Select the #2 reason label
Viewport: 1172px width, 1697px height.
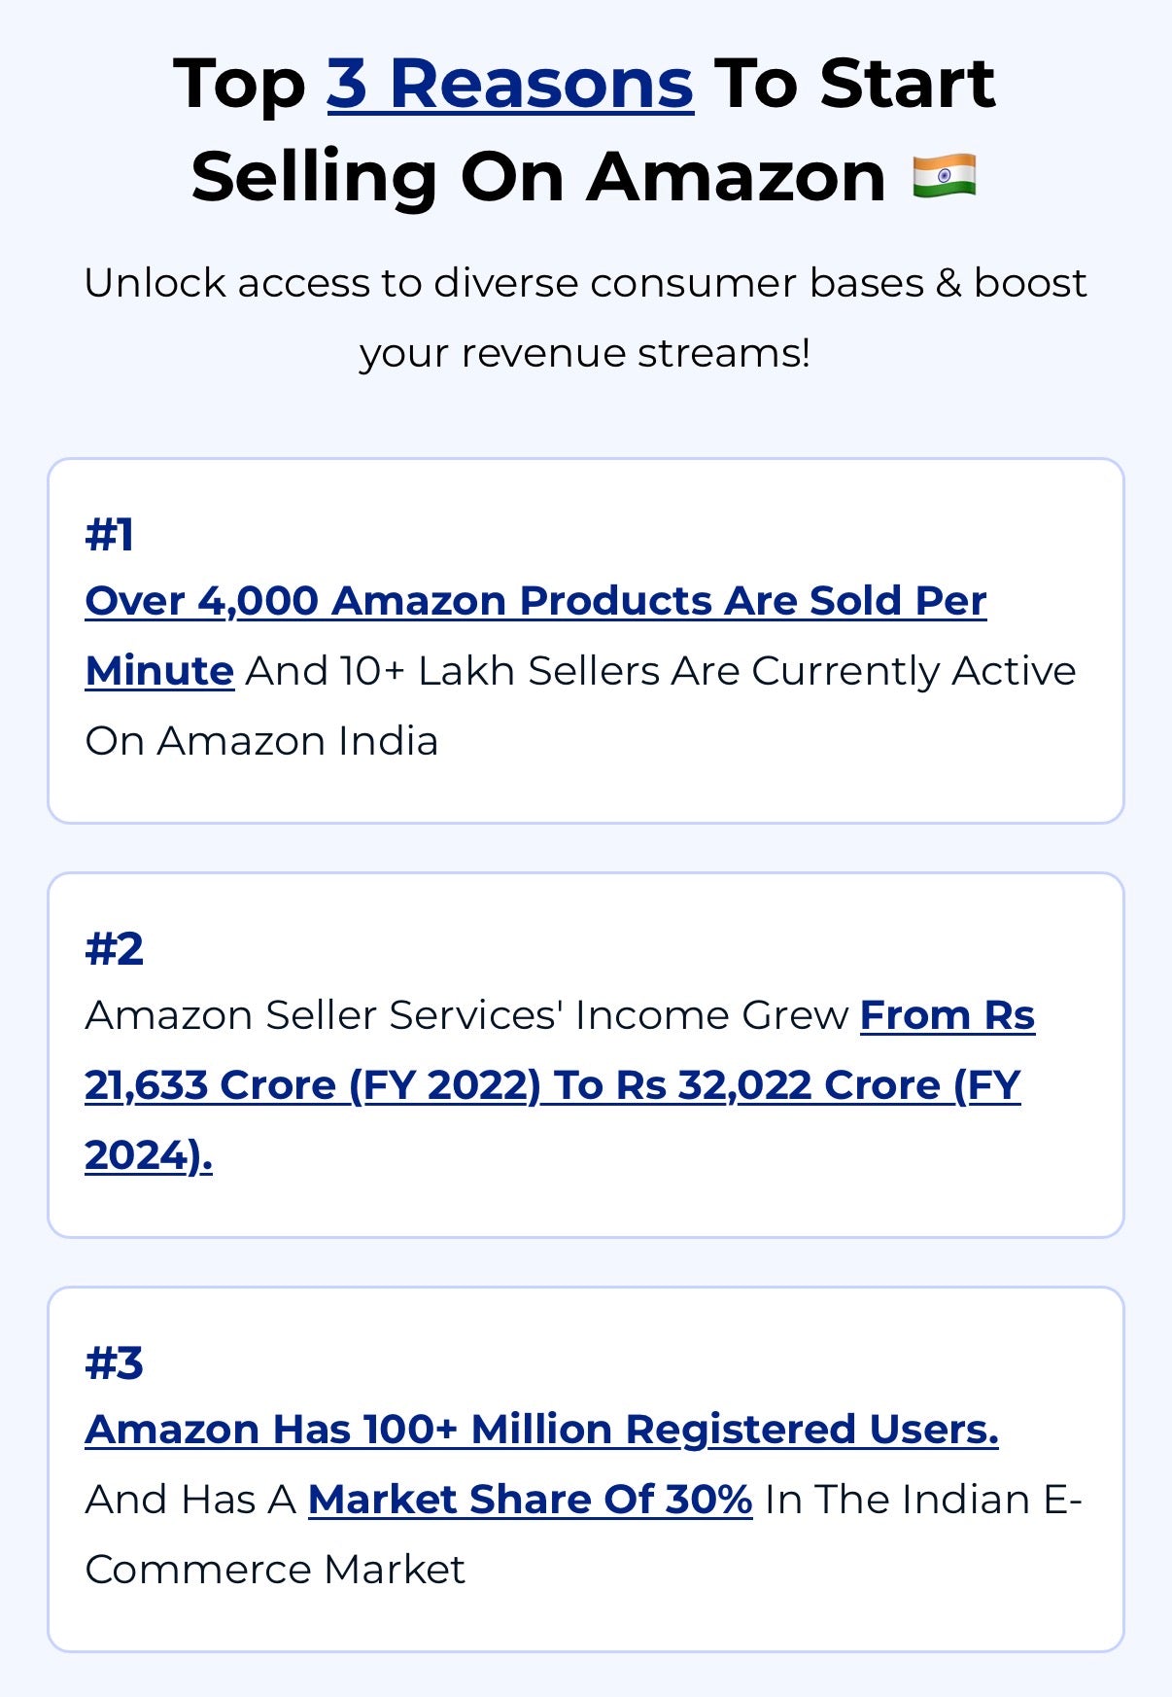coord(114,949)
